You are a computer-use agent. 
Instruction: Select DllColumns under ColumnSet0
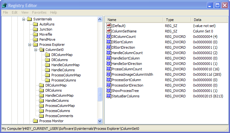60,60
